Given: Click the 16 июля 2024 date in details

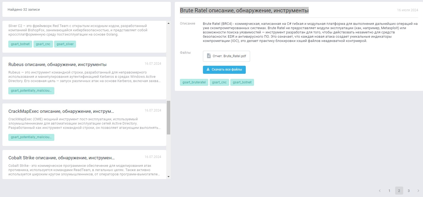Looking at the screenshot, I should point(407,10).
